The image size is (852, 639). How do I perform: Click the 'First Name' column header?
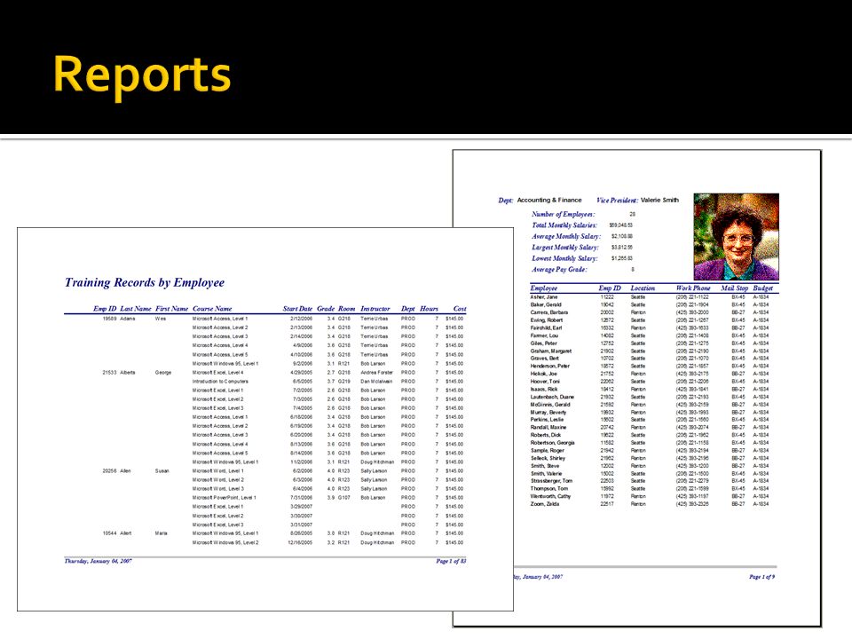point(171,309)
